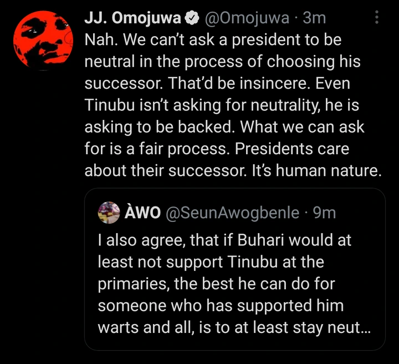Click the word "primaries" in the quoted tweet
Screen dimensions: 399x364
(x=132, y=284)
